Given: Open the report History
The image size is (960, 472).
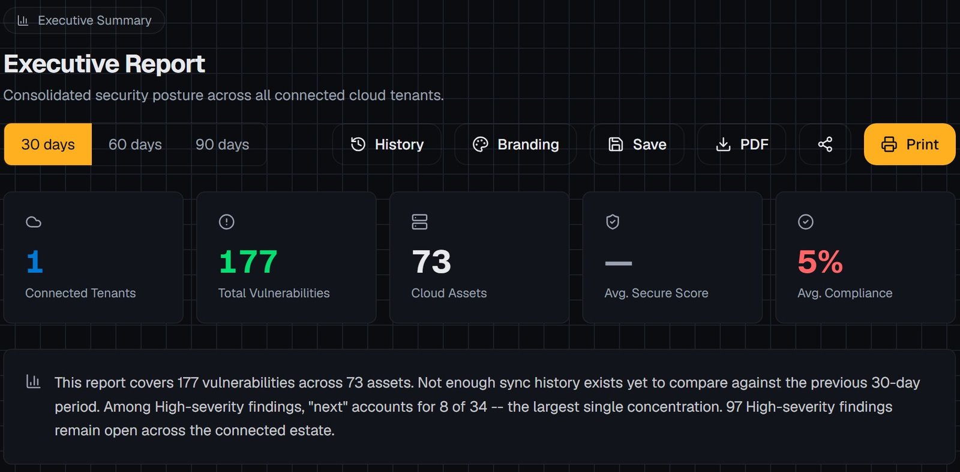Looking at the screenshot, I should coord(387,144).
